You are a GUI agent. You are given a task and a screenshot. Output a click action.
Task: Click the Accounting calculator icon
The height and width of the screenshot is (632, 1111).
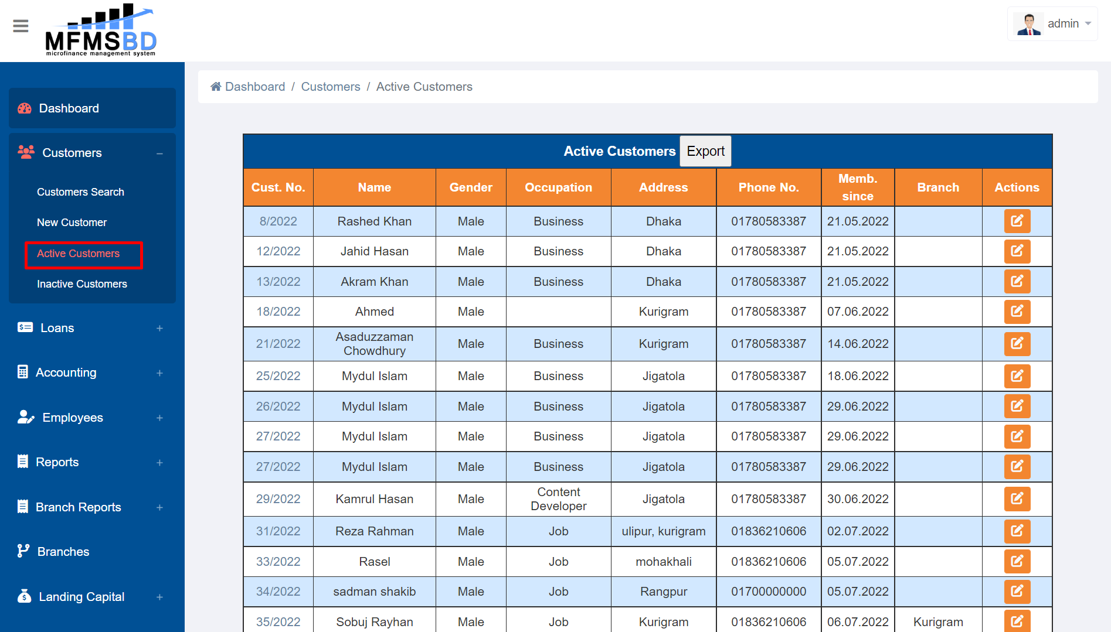point(23,372)
